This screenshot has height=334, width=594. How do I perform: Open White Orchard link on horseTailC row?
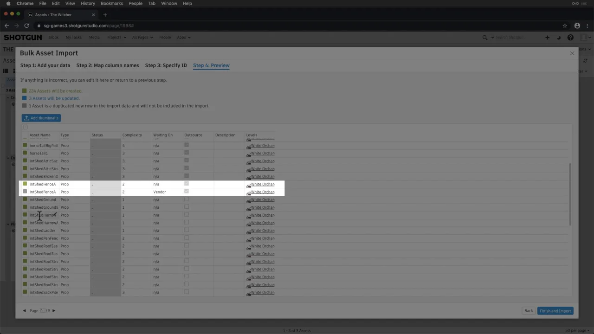(x=263, y=153)
